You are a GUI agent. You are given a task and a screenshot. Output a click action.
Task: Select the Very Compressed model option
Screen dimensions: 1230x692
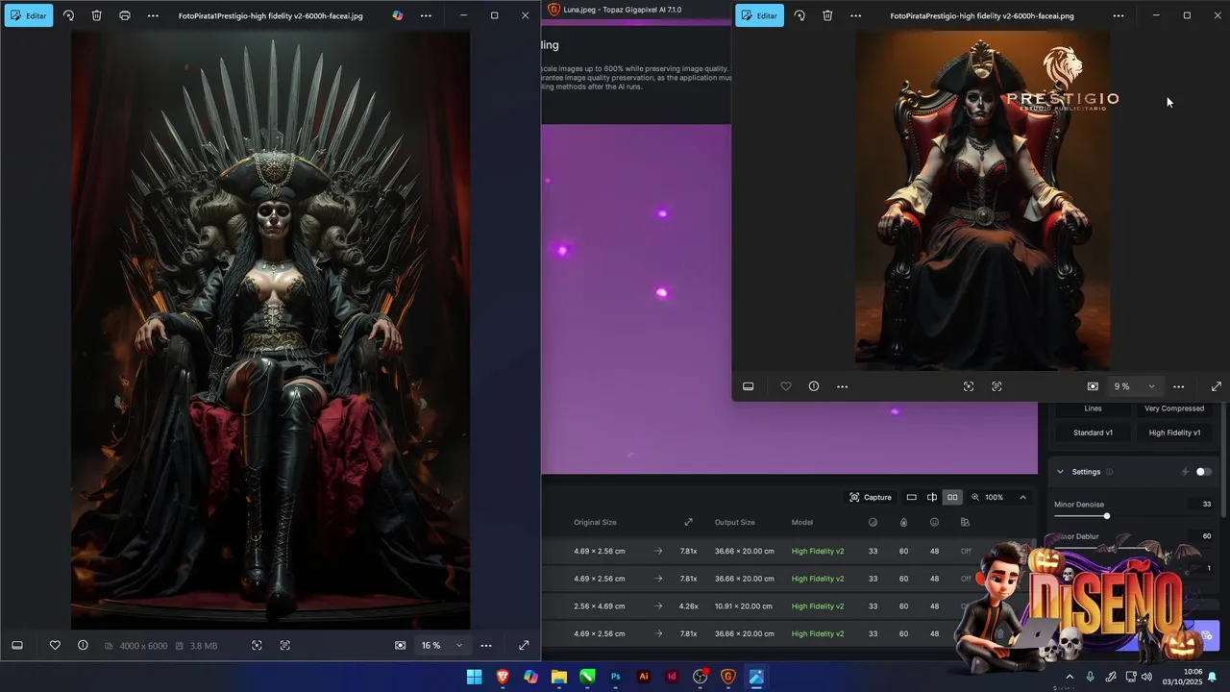(1174, 408)
